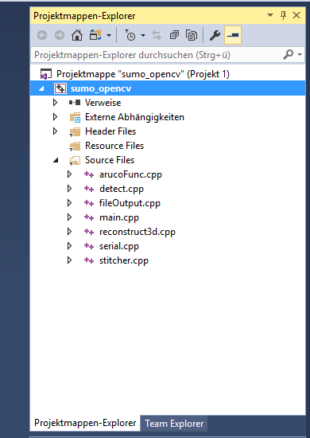Click the Back navigation arrow icon

42,35
